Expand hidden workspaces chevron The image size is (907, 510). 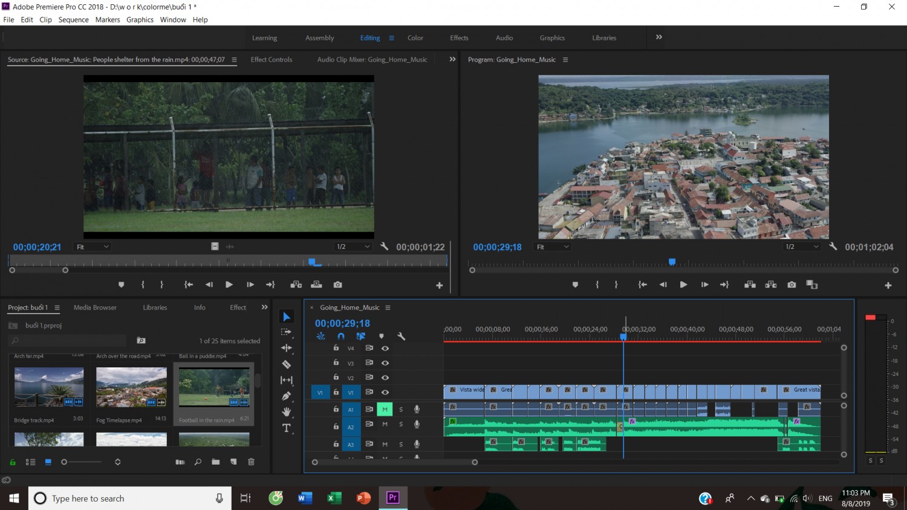coord(659,37)
